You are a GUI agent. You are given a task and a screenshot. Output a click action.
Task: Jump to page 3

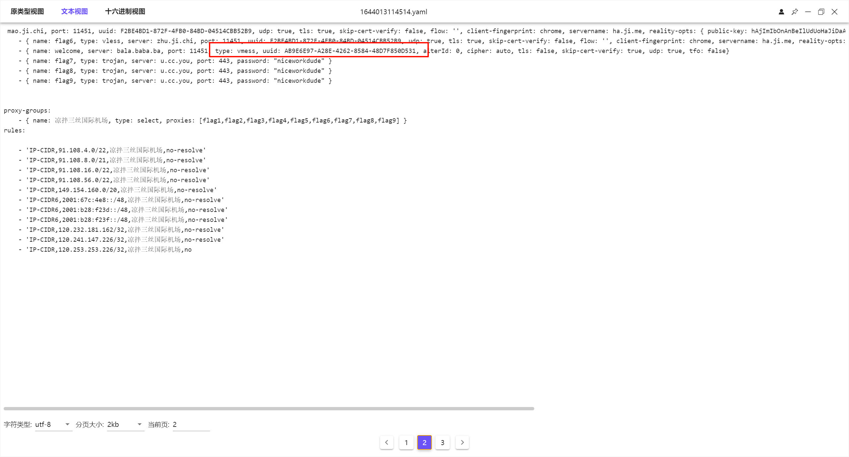tap(442, 442)
